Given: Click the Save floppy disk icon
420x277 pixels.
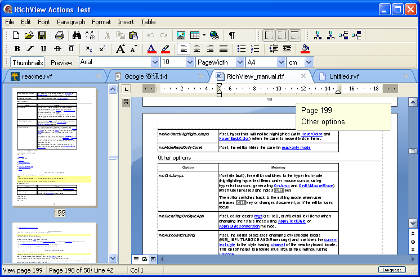Looking at the screenshot, I should pyautogui.click(x=42, y=35).
